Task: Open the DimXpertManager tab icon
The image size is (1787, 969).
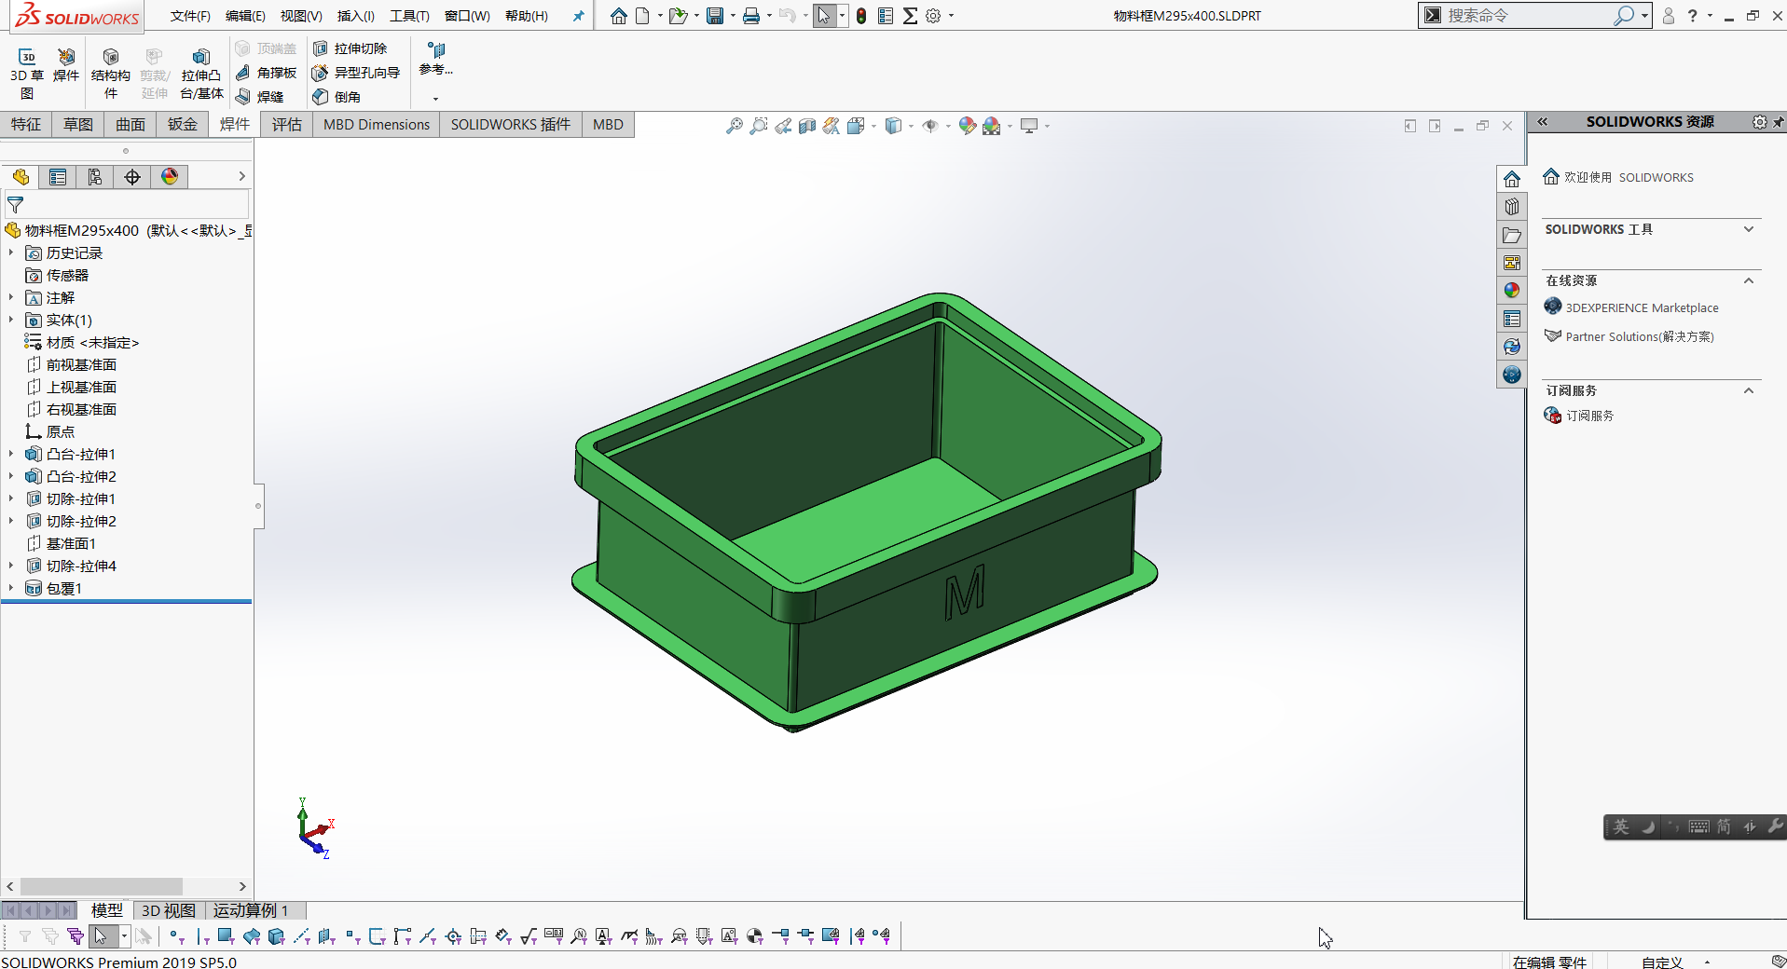Action: click(x=132, y=177)
